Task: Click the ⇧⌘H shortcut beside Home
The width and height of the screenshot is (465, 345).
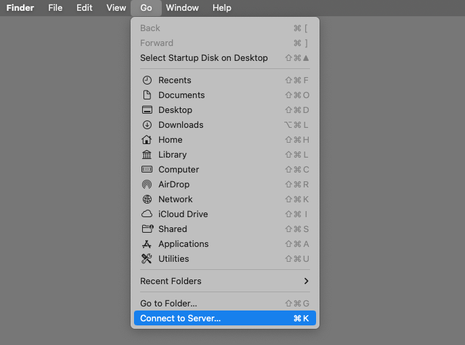Action: [297, 139]
